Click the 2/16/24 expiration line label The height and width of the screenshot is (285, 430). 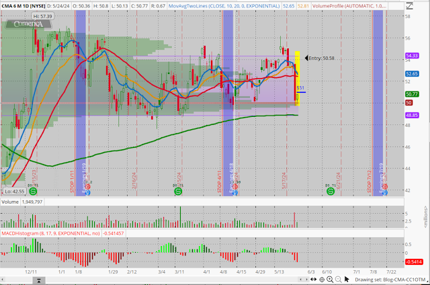tap(134, 181)
